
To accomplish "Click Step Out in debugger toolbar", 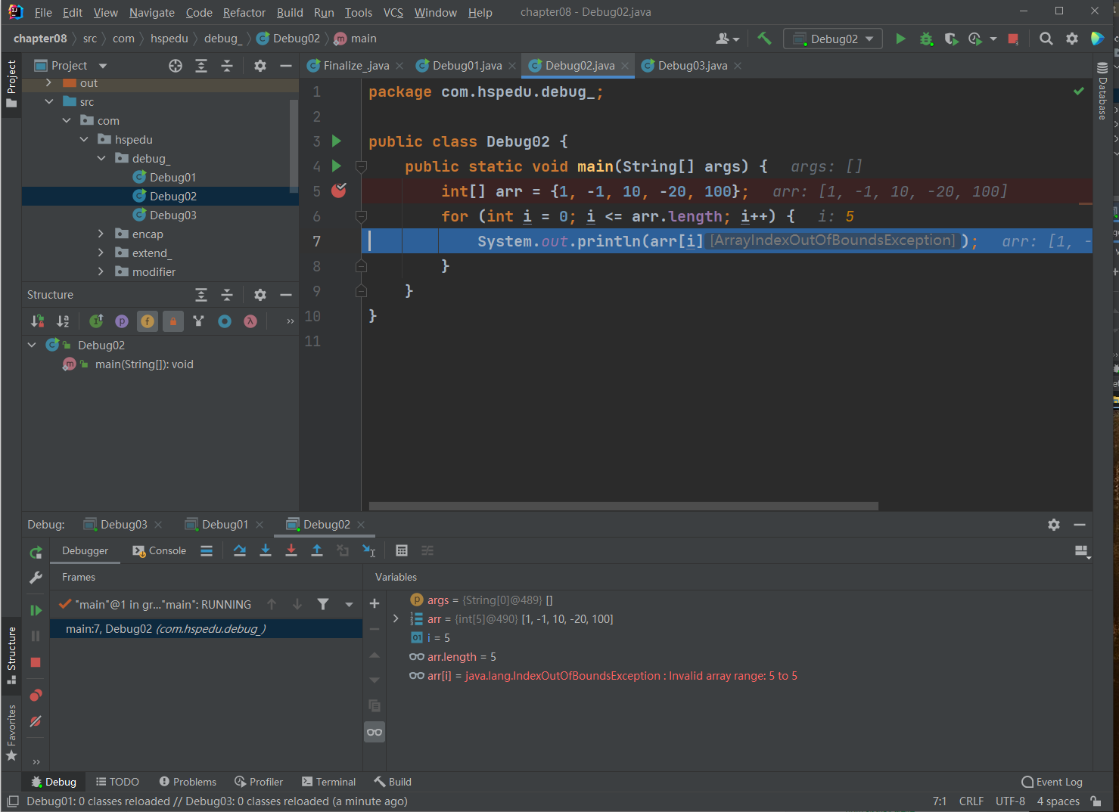I will [x=317, y=550].
